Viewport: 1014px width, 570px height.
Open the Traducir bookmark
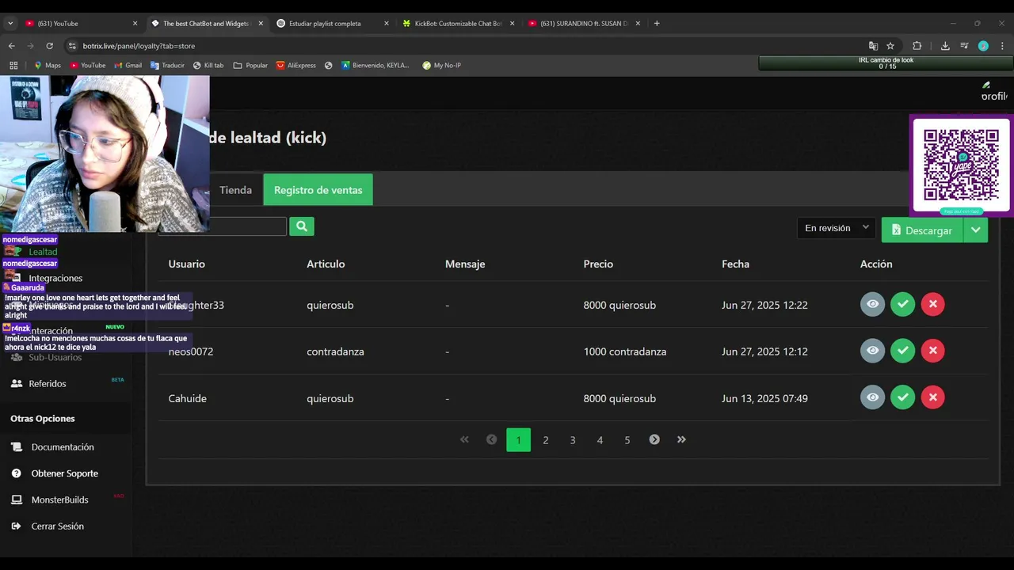click(x=167, y=65)
